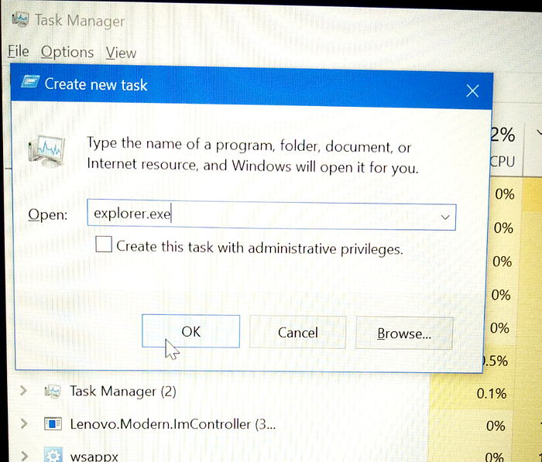The image size is (542, 462).
Task: Open the dropdown arrow of the Open field
Action: (x=445, y=217)
